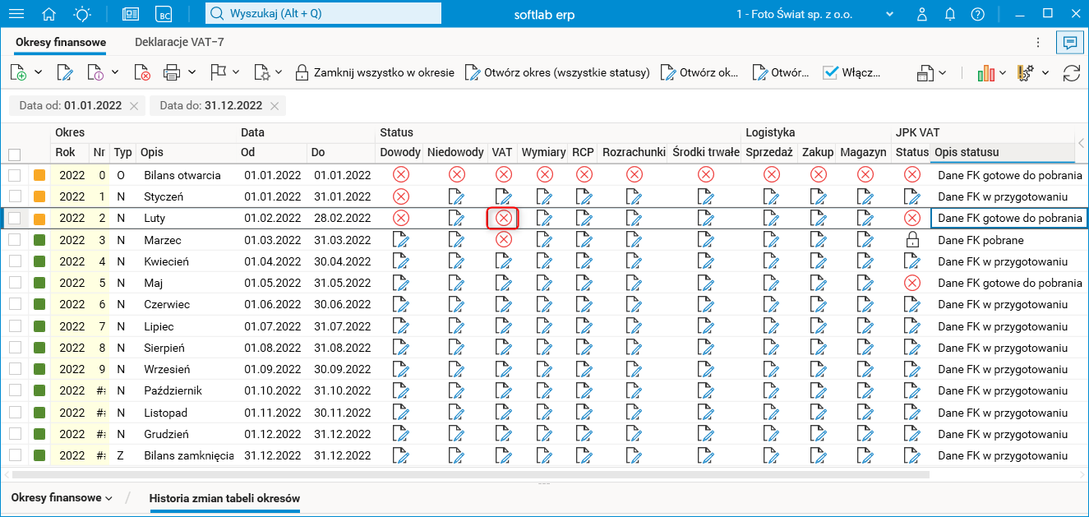
Task: Click the padlock JPK status for Marzec
Action: point(911,240)
